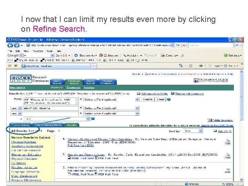
Task: Click the folder icon next to Add search to folder
Action: 138,93
